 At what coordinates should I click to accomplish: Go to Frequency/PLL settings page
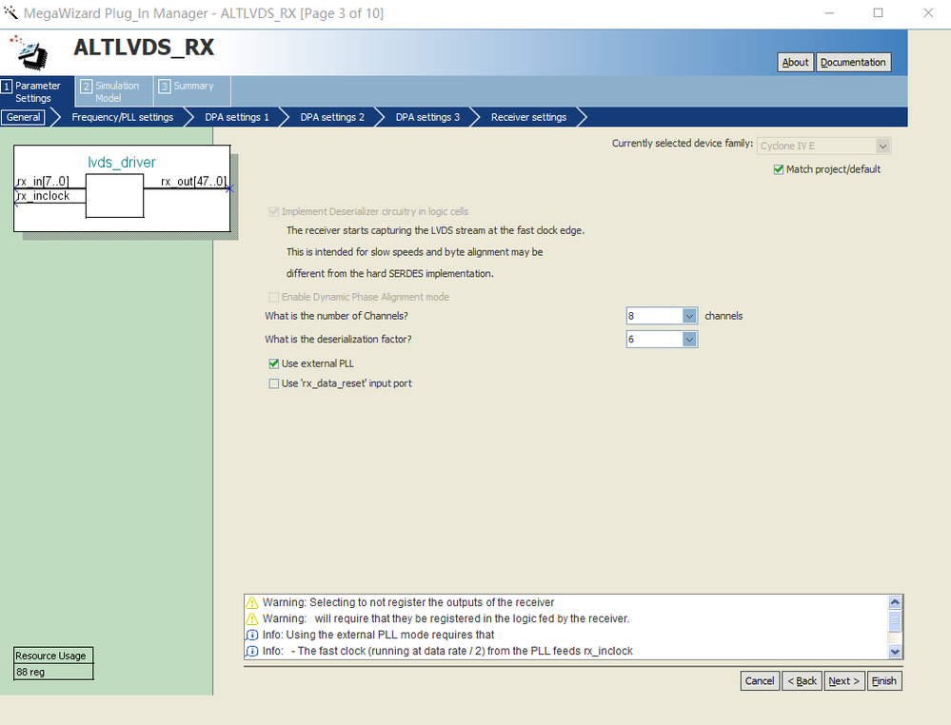(x=123, y=117)
